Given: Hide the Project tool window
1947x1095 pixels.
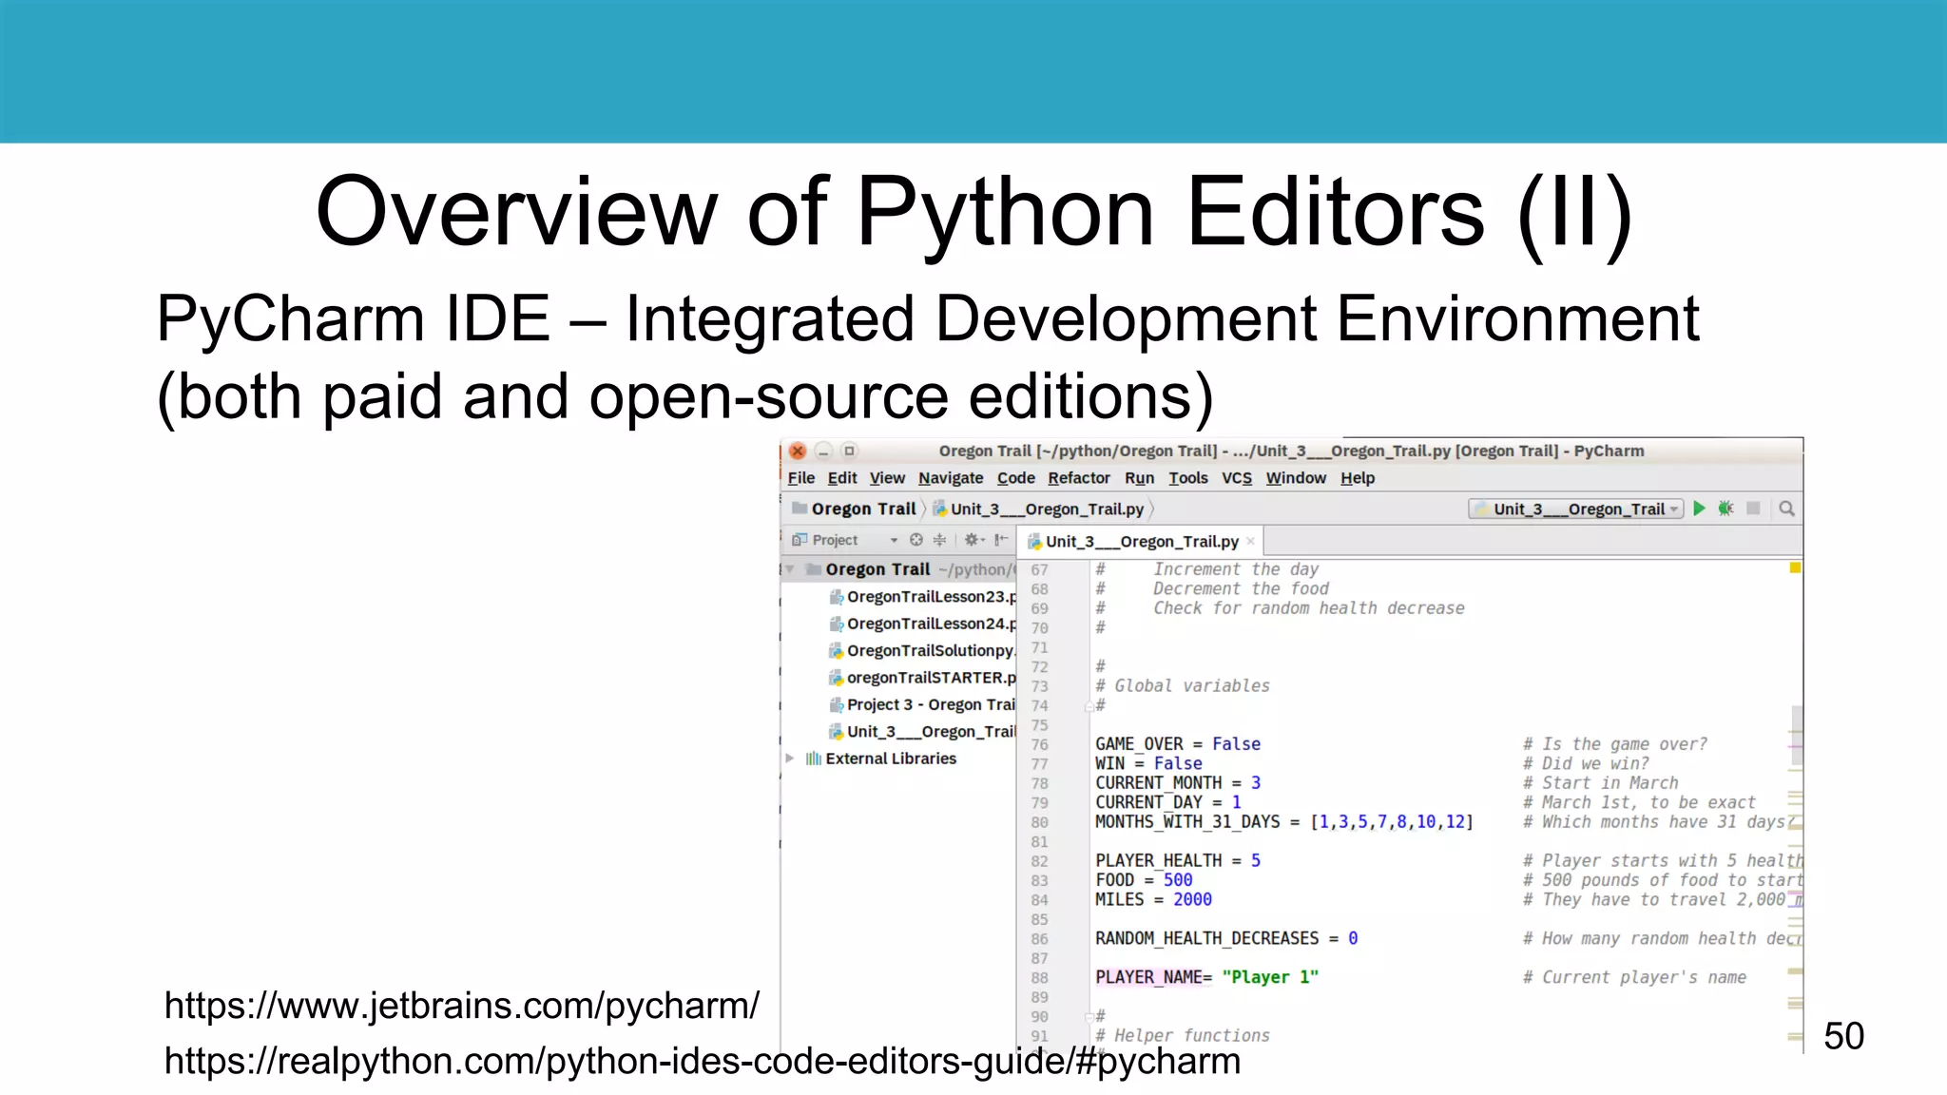Looking at the screenshot, I should click(1001, 540).
